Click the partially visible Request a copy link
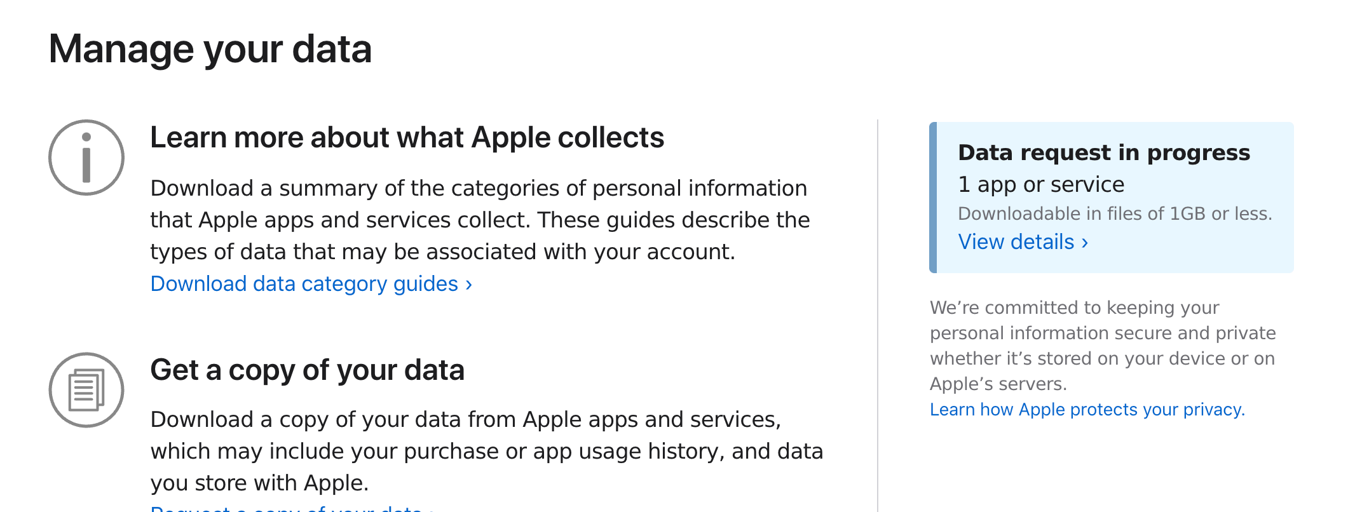Screen dimensions: 1355x512 286,508
